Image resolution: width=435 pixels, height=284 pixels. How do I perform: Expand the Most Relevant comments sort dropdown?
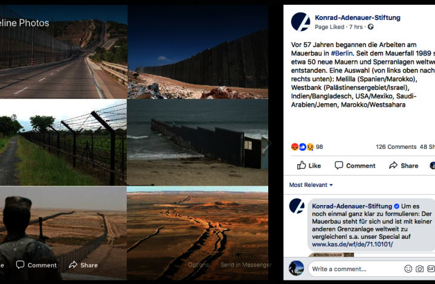[311, 185]
